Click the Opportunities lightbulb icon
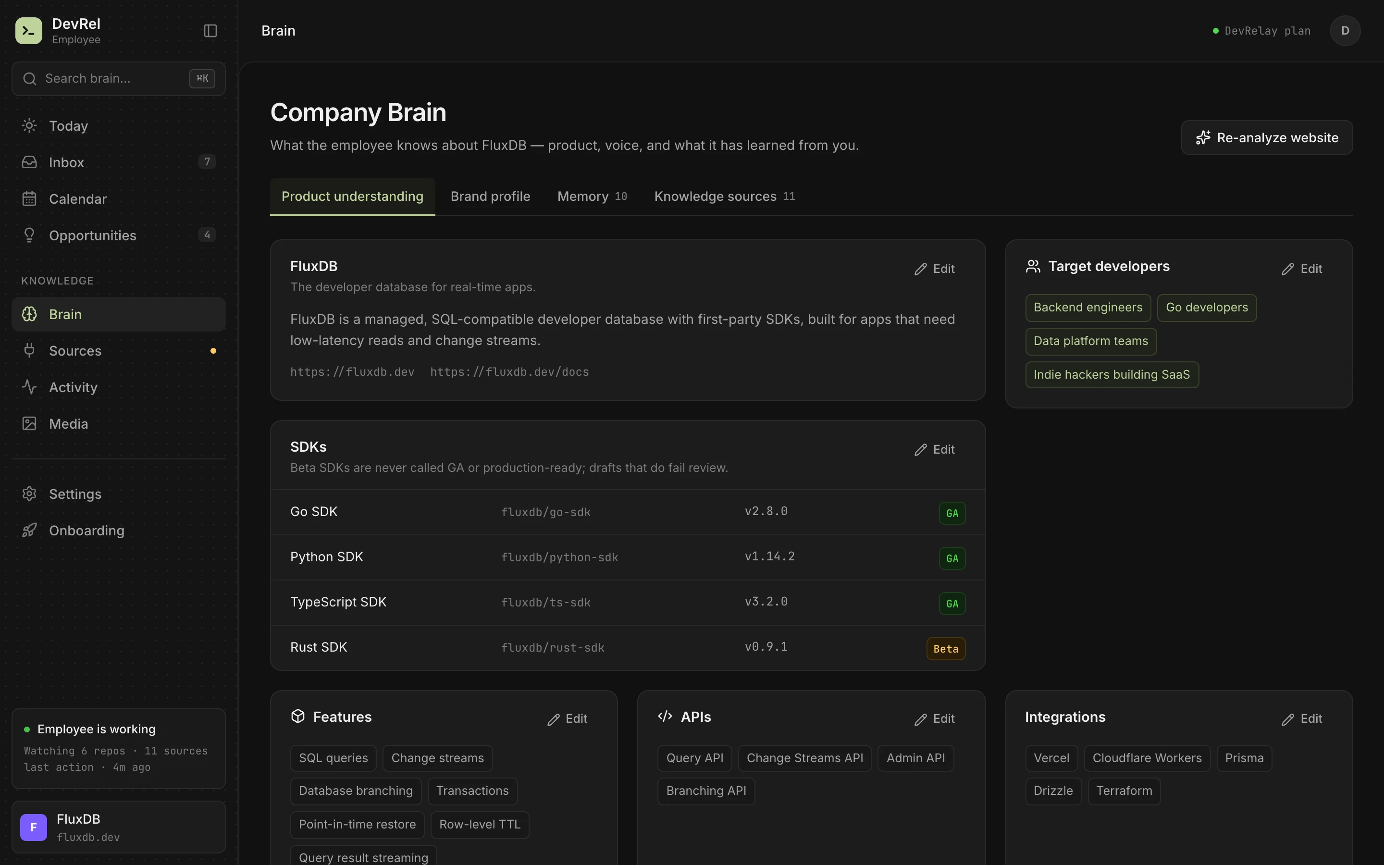The height and width of the screenshot is (865, 1384). click(29, 235)
